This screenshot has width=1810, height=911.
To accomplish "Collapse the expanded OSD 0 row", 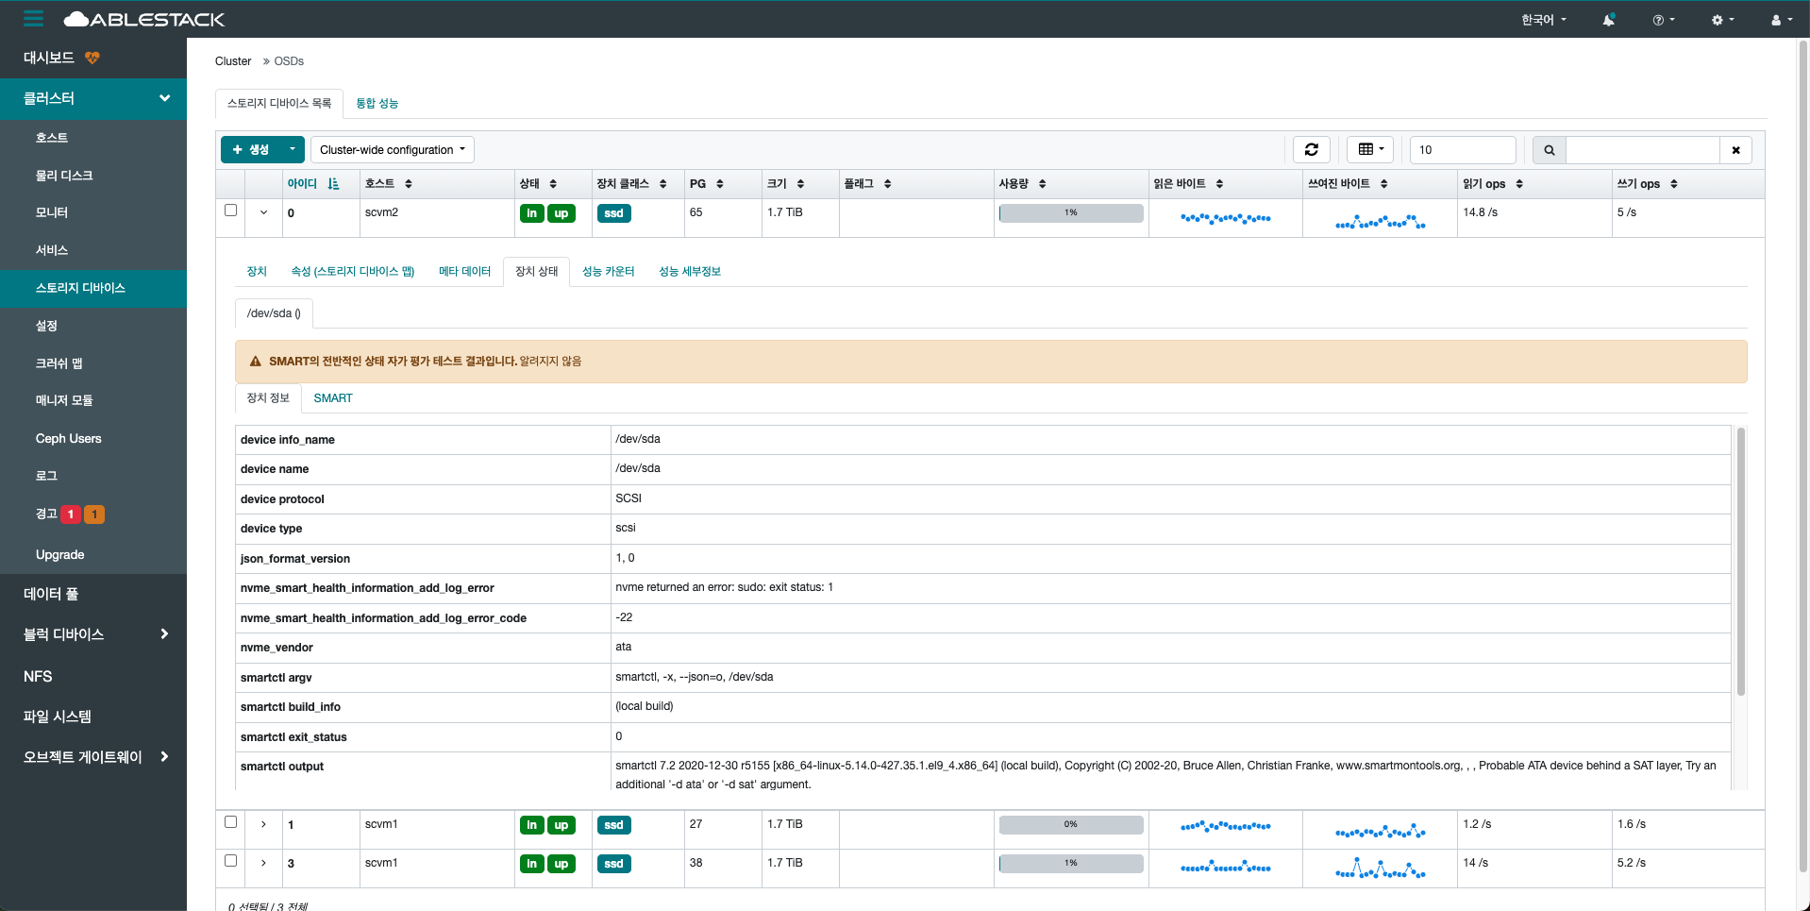I will pyautogui.click(x=263, y=212).
